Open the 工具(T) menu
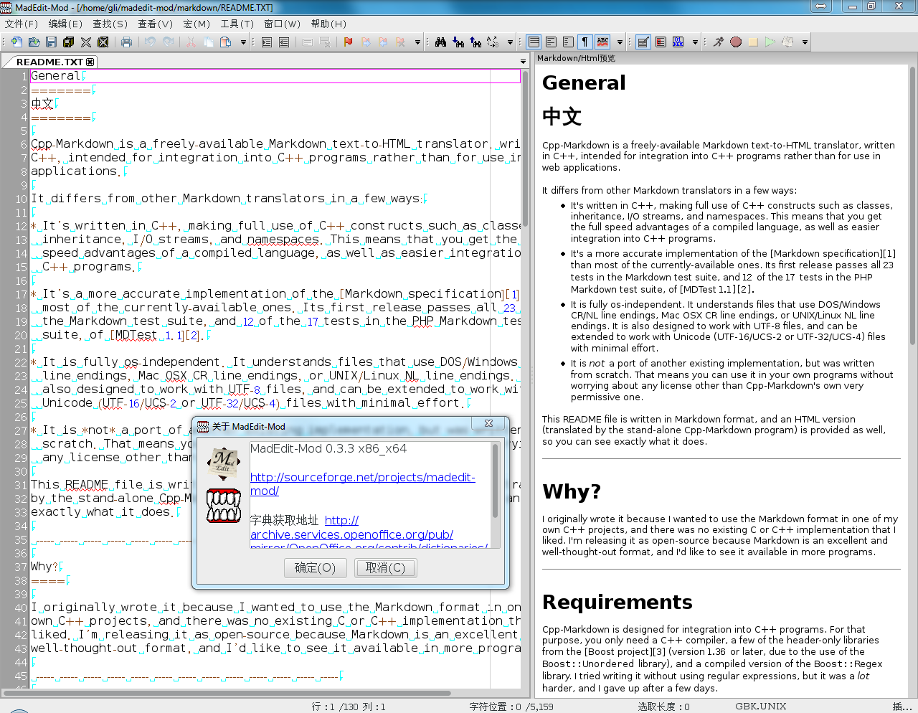The height and width of the screenshot is (713, 918). click(237, 24)
